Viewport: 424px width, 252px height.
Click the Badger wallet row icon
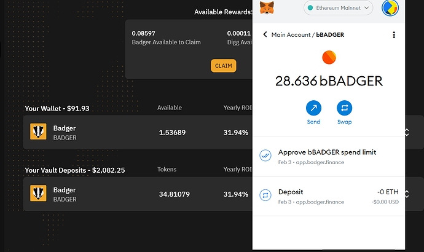tap(38, 132)
